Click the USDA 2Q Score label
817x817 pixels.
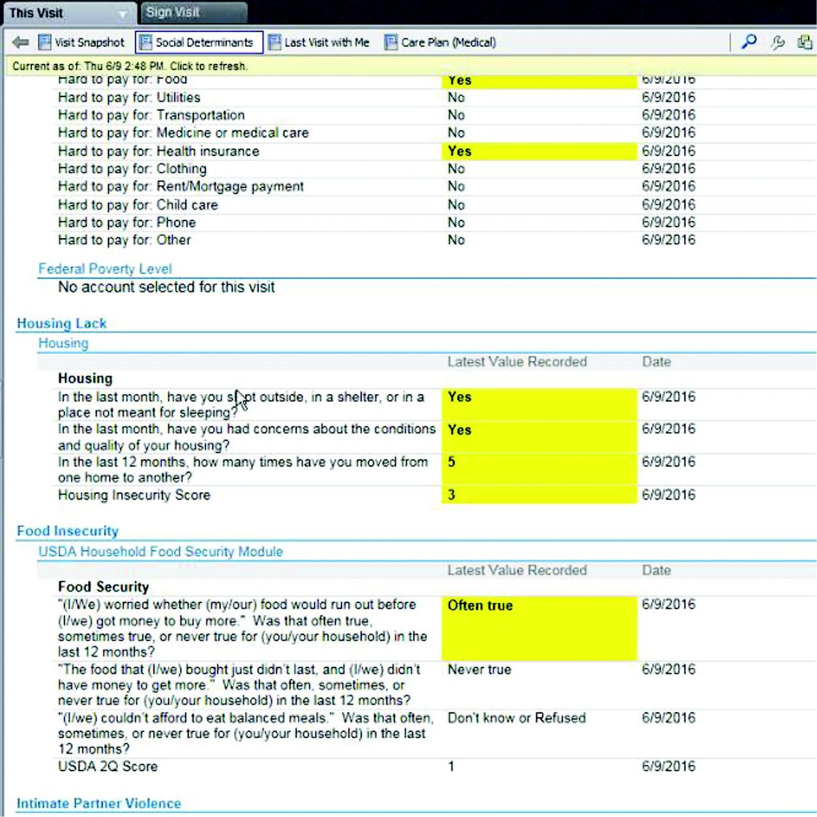(108, 767)
